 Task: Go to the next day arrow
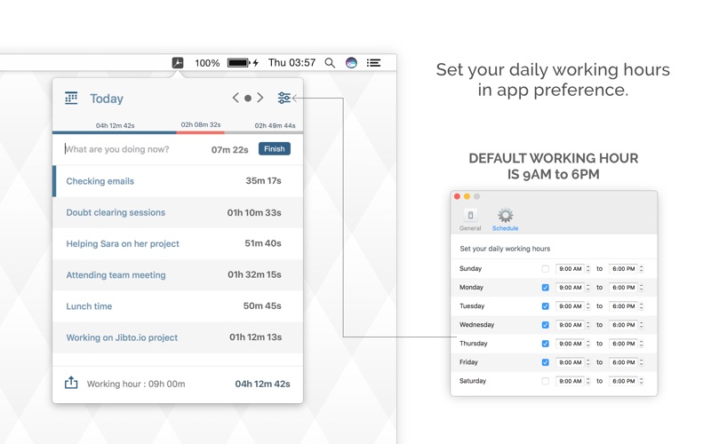coord(260,98)
